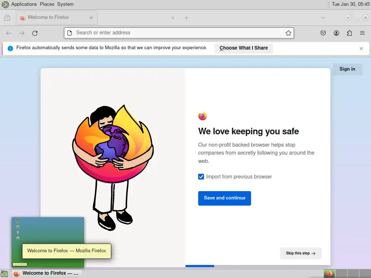Click the date and time clock
This screenshot has height=278, width=371.
350,4
